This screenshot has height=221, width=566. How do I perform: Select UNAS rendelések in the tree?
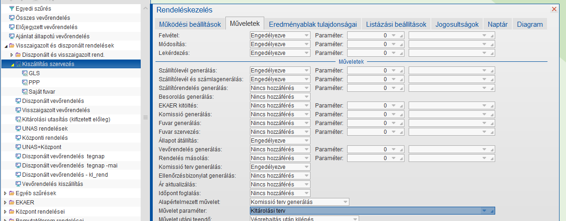[x=45, y=128]
